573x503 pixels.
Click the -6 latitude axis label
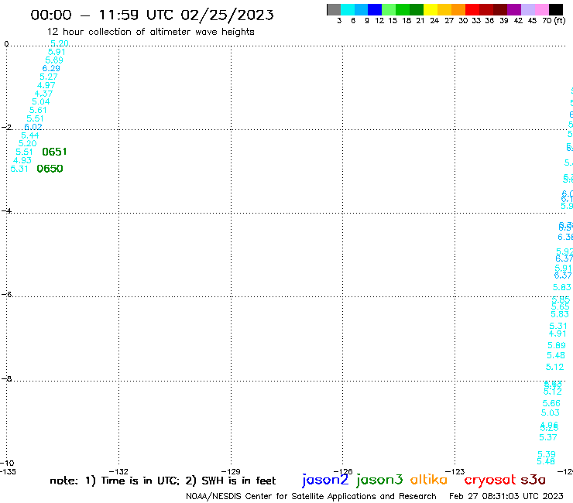click(6, 294)
